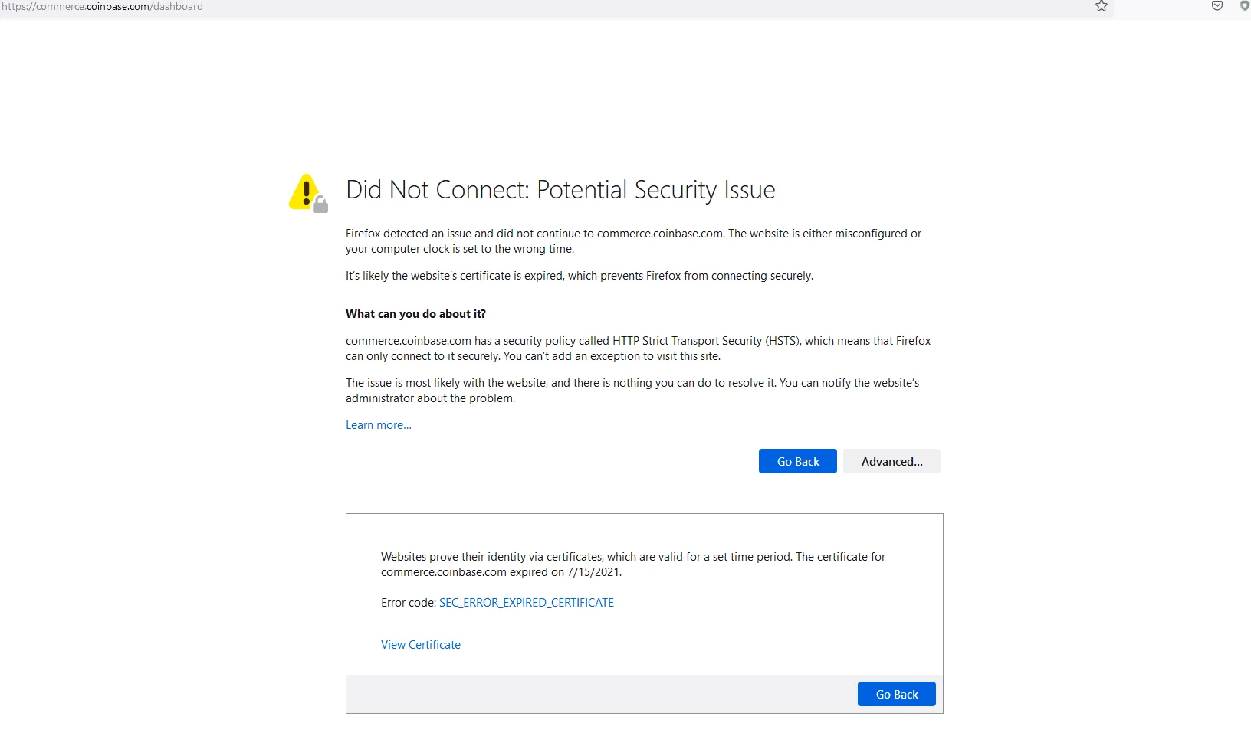
Task: Collapse details with the Advanced button
Action: [891, 461]
